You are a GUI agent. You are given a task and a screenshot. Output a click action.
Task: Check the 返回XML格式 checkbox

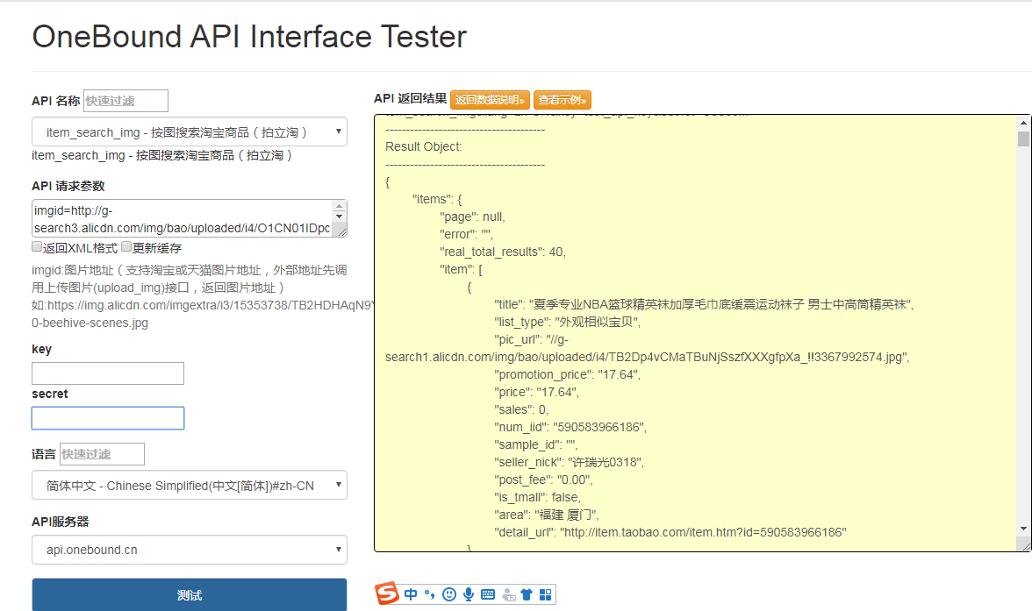[x=37, y=246]
